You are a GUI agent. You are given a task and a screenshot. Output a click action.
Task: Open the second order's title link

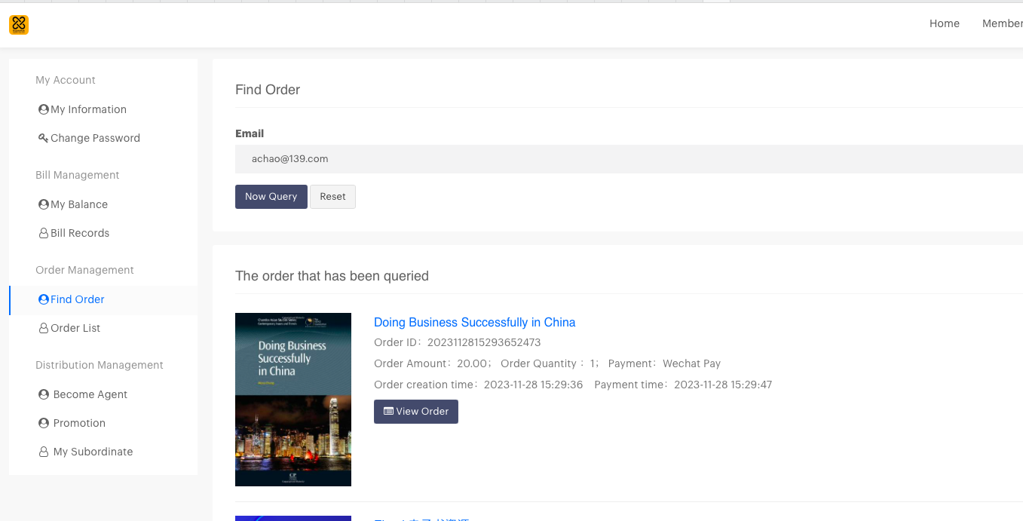tap(422, 519)
